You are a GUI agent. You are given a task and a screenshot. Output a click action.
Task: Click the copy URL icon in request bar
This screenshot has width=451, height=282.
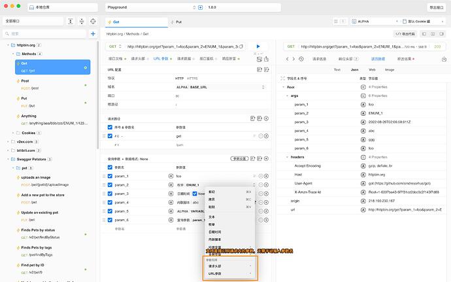[241, 46]
